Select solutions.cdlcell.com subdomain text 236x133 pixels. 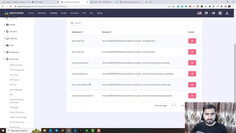click(x=80, y=63)
